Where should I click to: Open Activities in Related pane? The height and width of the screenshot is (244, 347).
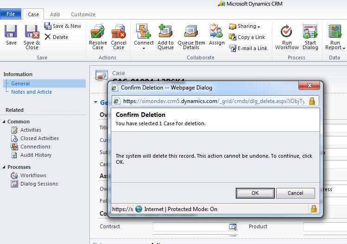31,130
